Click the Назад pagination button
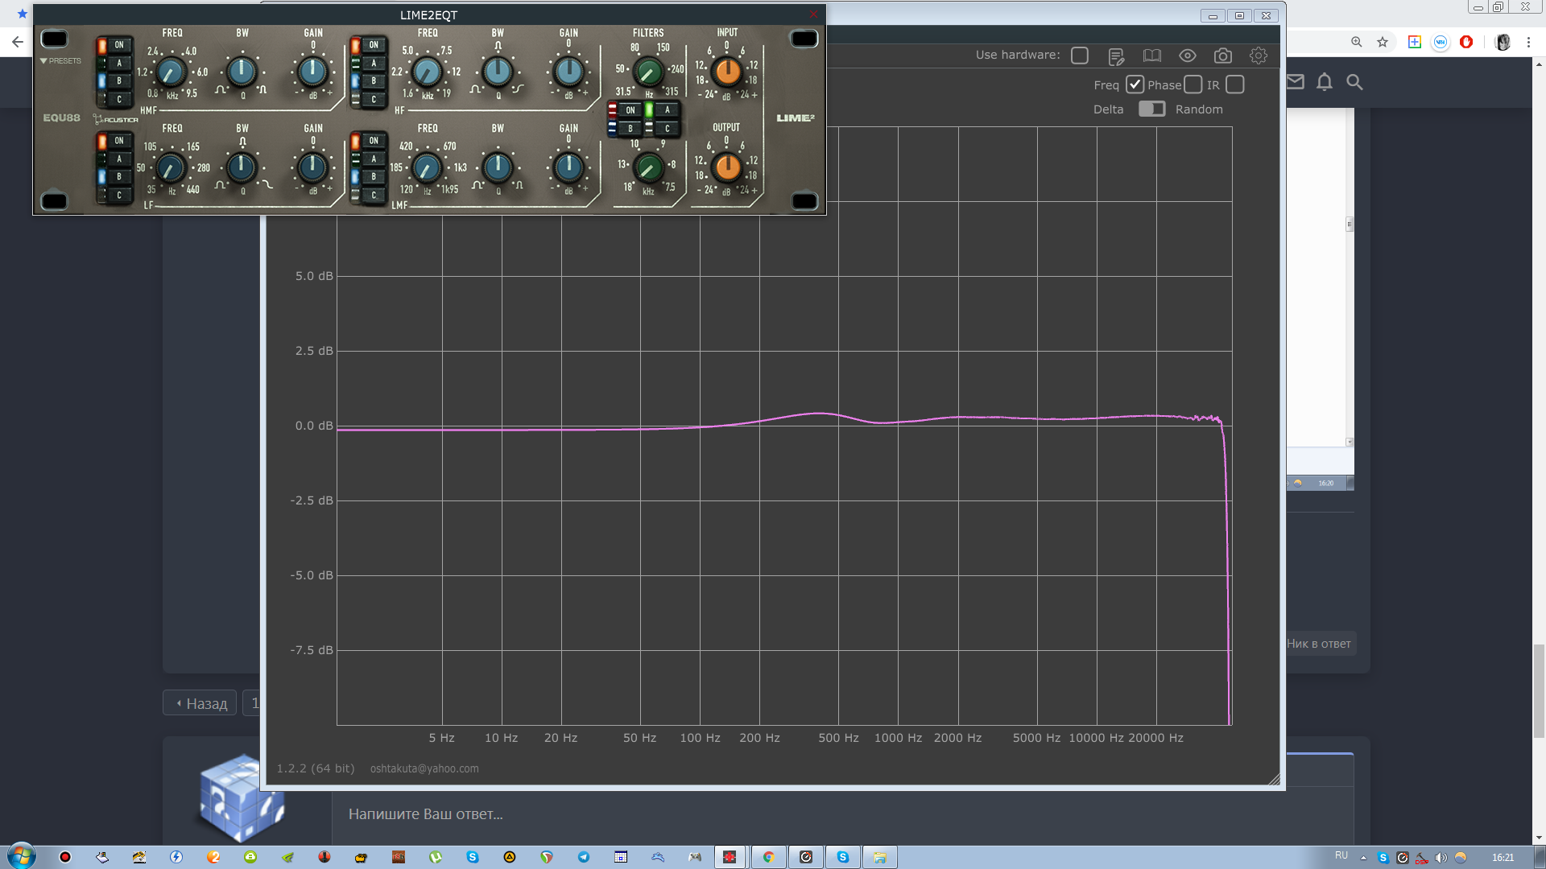This screenshot has height=869, width=1546. click(200, 703)
